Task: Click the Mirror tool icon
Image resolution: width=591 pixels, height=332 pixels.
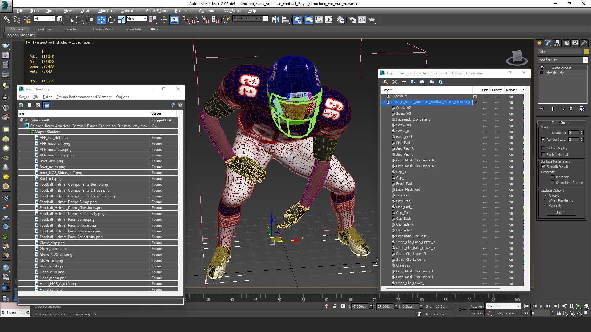Action: click(x=275, y=20)
